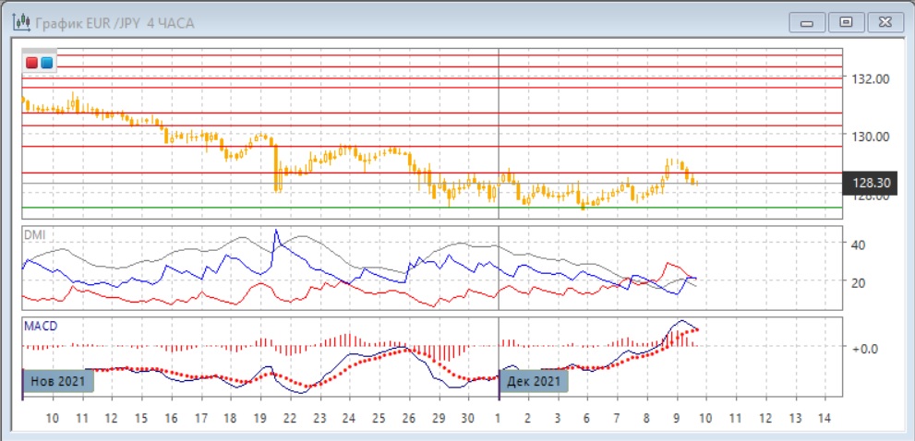
Task: Click the 132.00 price axis label
Action: click(871, 78)
